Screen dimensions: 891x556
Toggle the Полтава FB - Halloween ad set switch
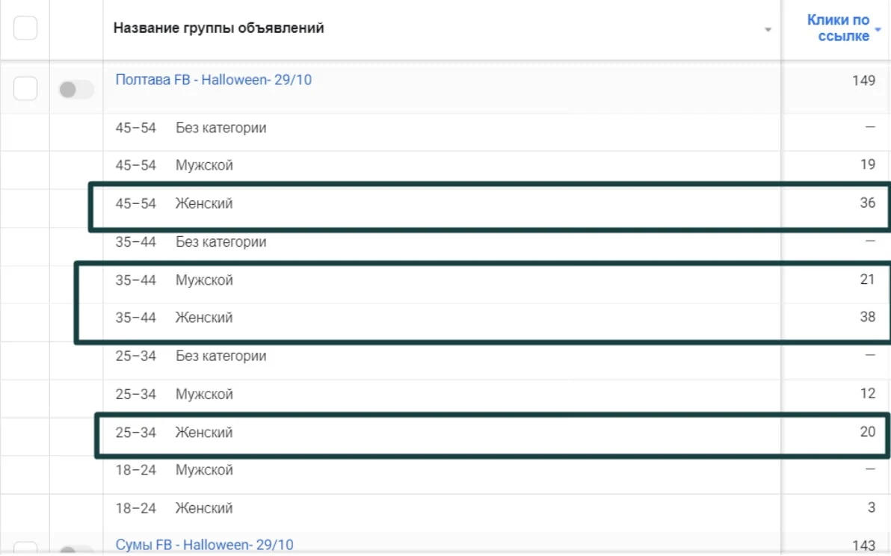tap(76, 89)
